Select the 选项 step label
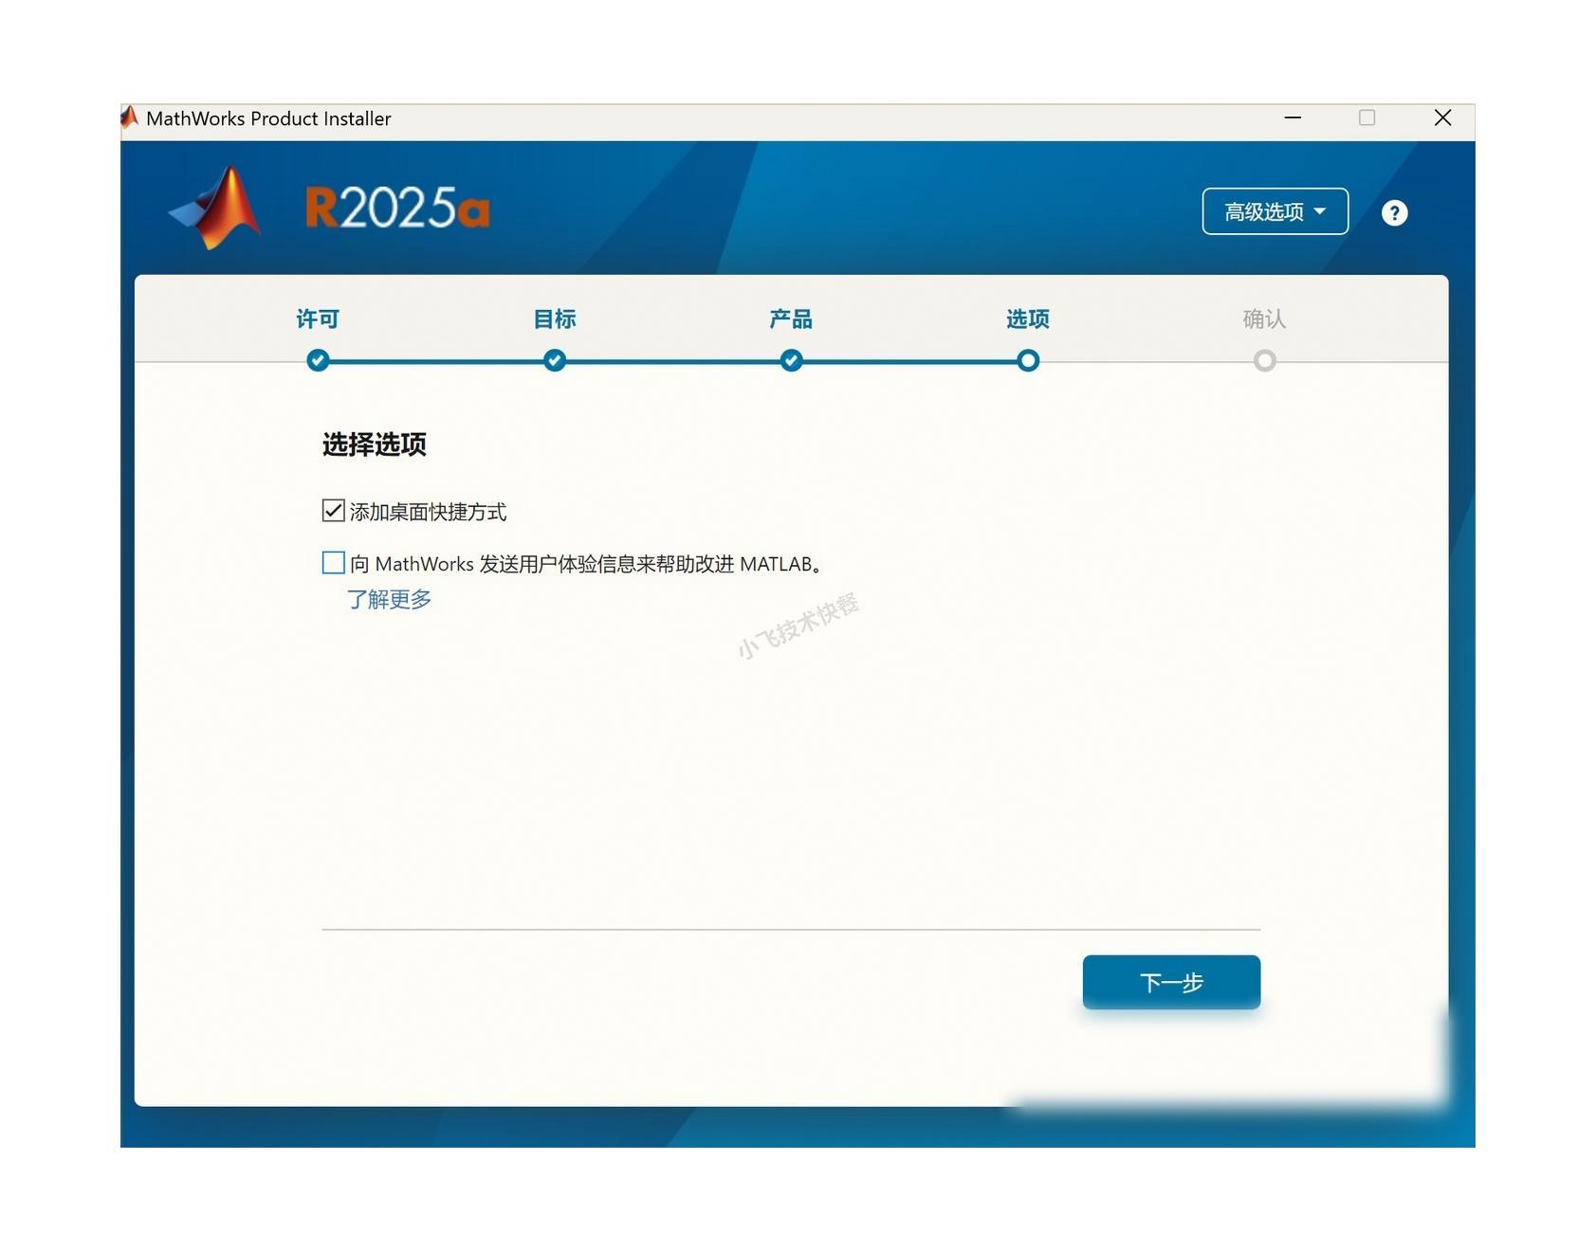 coord(1028,318)
